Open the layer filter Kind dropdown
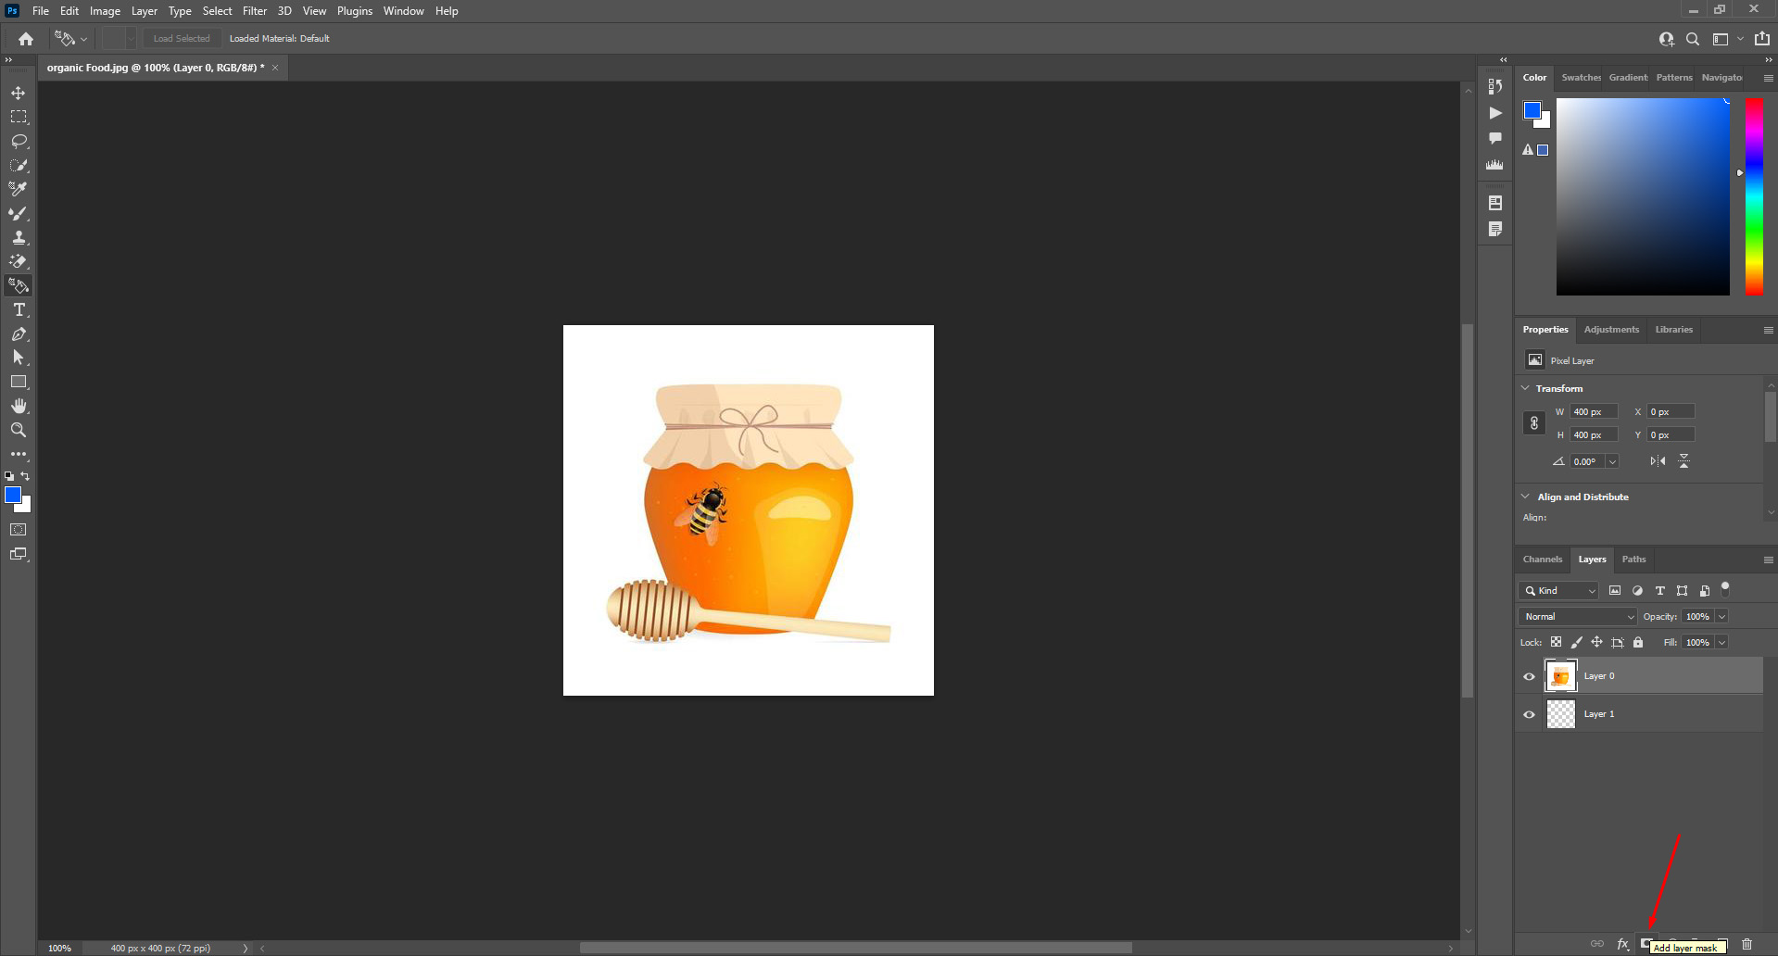 pyautogui.click(x=1559, y=590)
